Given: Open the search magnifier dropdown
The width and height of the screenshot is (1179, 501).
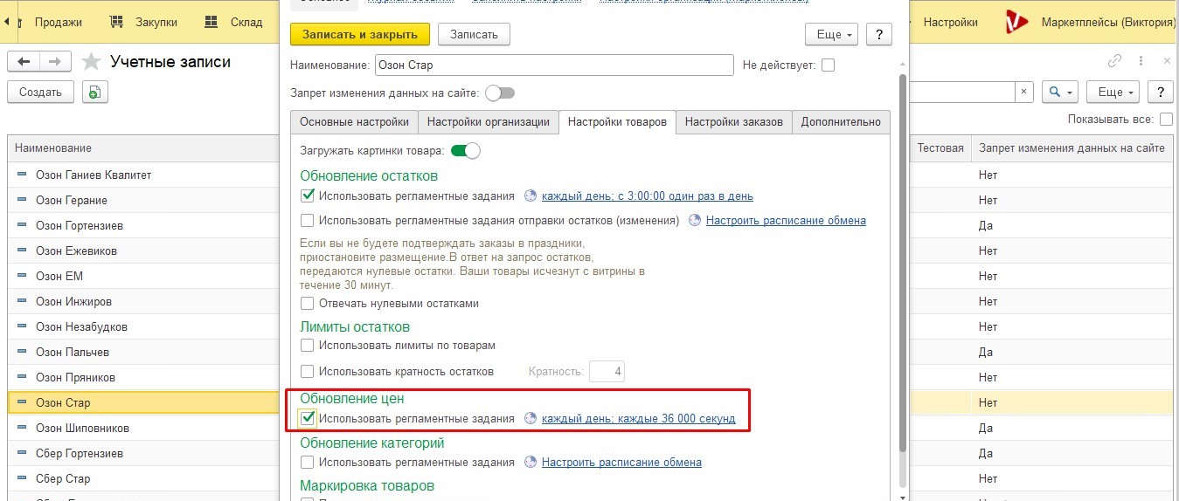Looking at the screenshot, I should coord(1059,92).
